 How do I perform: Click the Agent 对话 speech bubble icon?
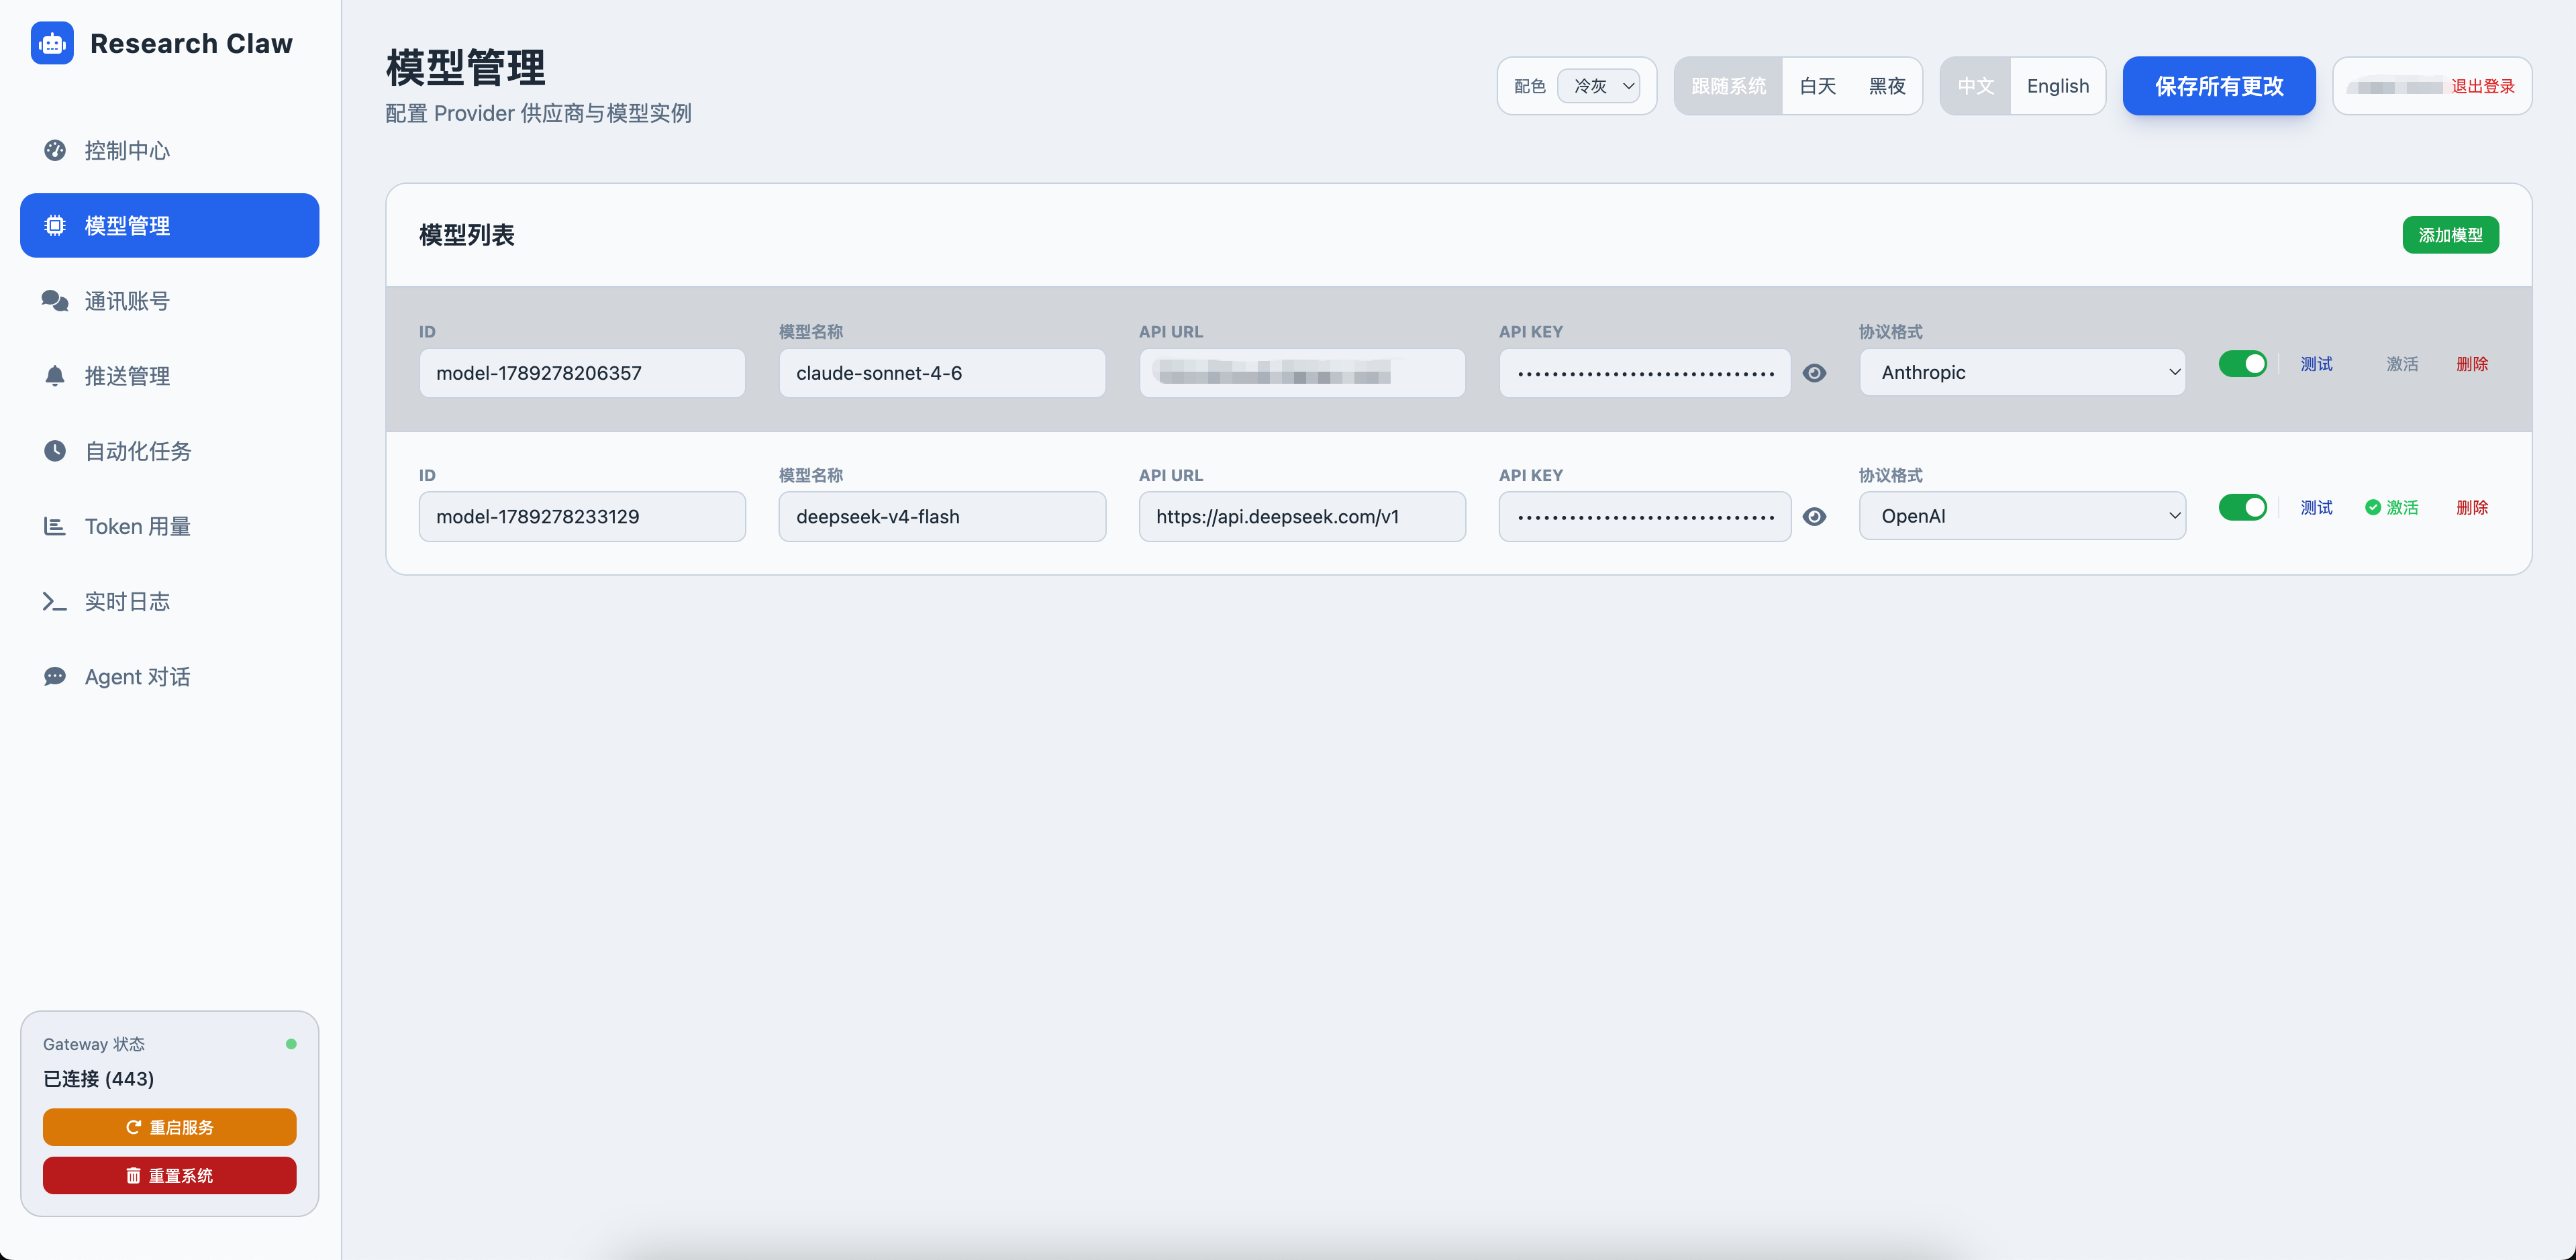coord(55,676)
